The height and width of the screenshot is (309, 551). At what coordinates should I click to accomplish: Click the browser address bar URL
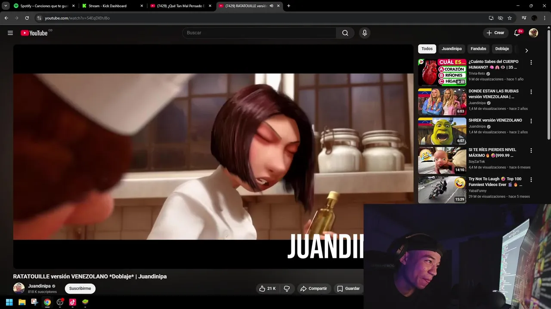tap(77, 18)
